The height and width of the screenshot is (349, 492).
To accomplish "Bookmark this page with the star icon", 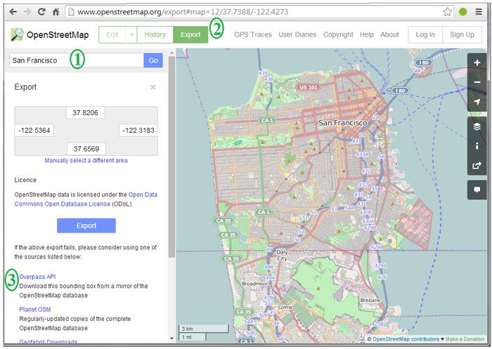I will (448, 12).
